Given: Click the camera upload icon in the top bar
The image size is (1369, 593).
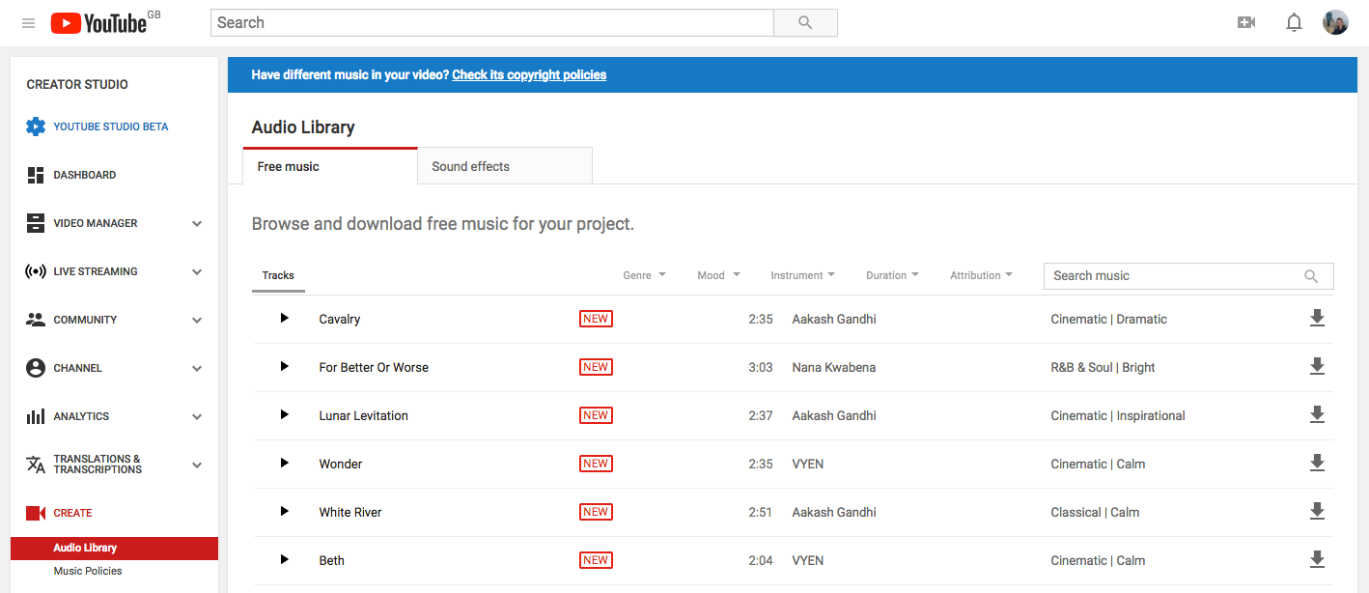Looking at the screenshot, I should pos(1245,21).
